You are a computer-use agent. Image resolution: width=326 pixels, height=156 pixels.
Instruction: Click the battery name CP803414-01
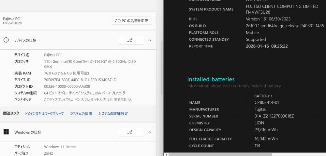(267, 102)
